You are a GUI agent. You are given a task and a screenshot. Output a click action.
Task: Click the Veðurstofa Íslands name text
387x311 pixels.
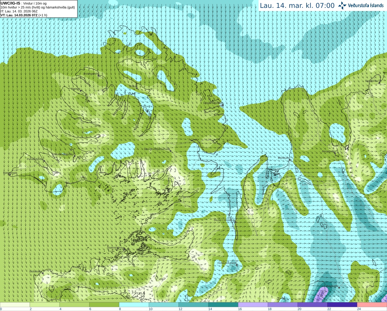(x=366, y=5)
